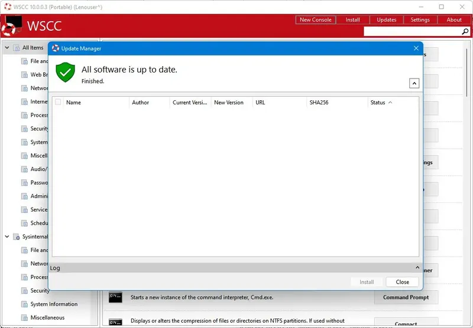The height and width of the screenshot is (328, 473).
Task: Click the Web Browser category icon
Action: click(x=24, y=75)
